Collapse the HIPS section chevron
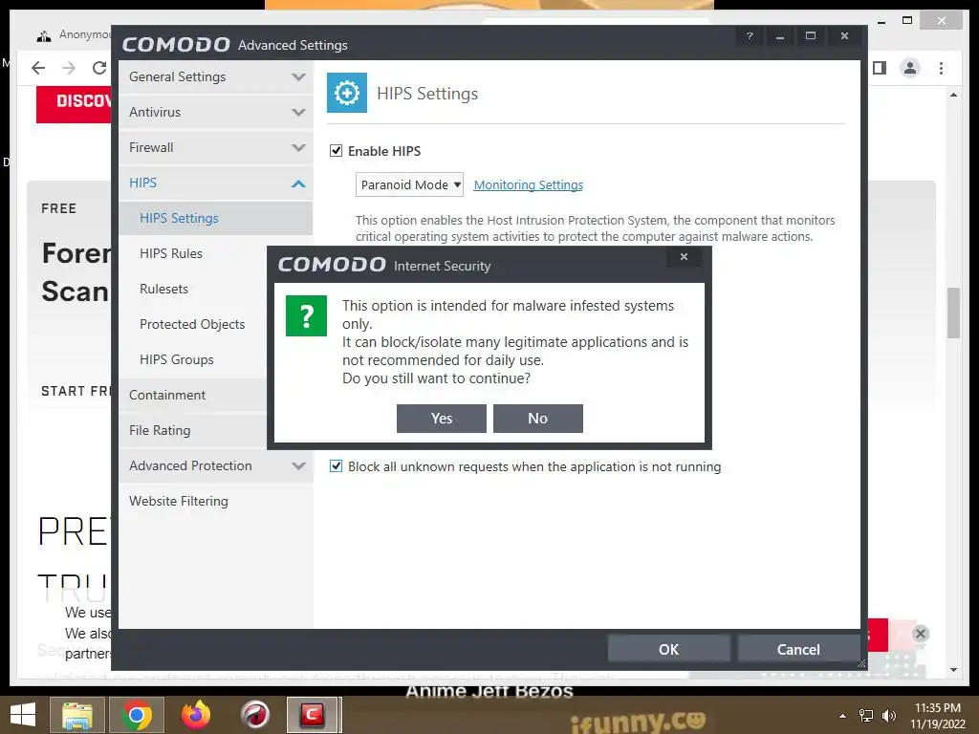This screenshot has height=734, width=979. tap(298, 183)
